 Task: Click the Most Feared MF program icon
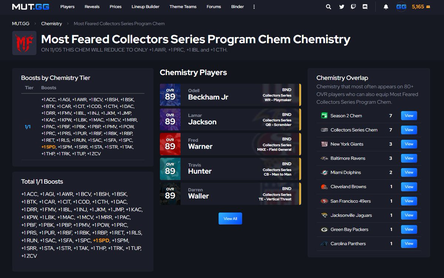24,43
